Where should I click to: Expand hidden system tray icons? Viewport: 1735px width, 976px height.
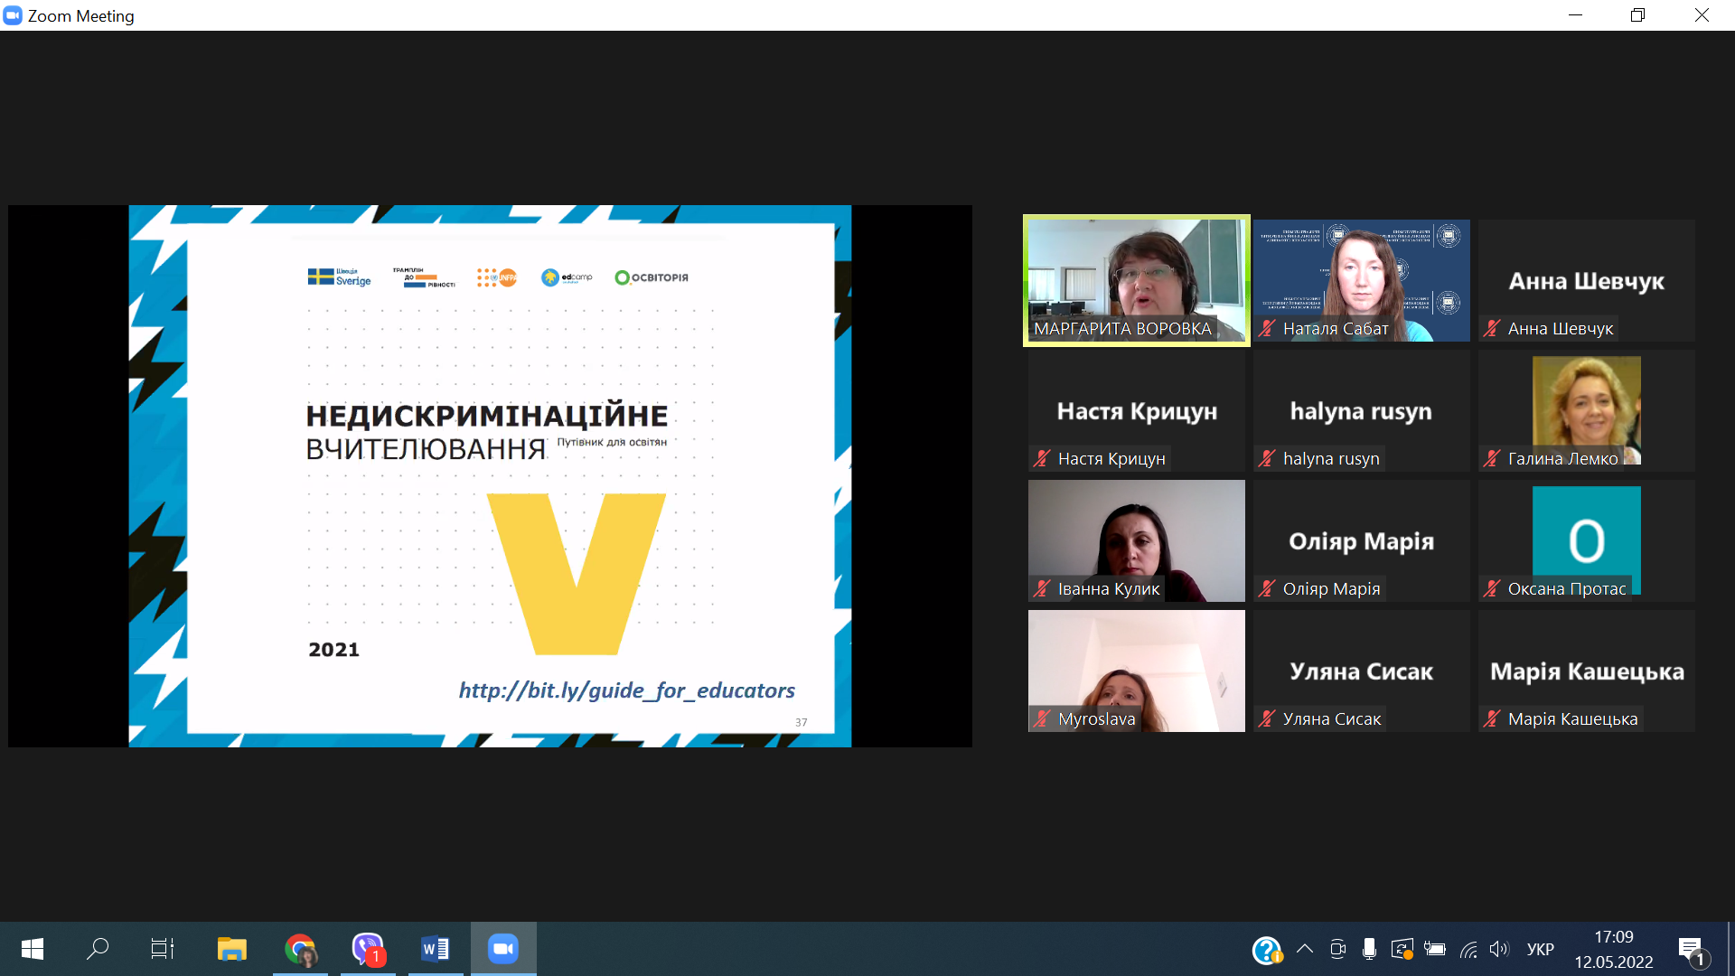coord(1304,949)
